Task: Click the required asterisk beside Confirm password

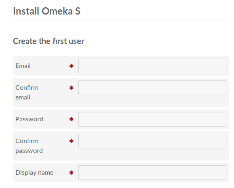Action: (72, 141)
